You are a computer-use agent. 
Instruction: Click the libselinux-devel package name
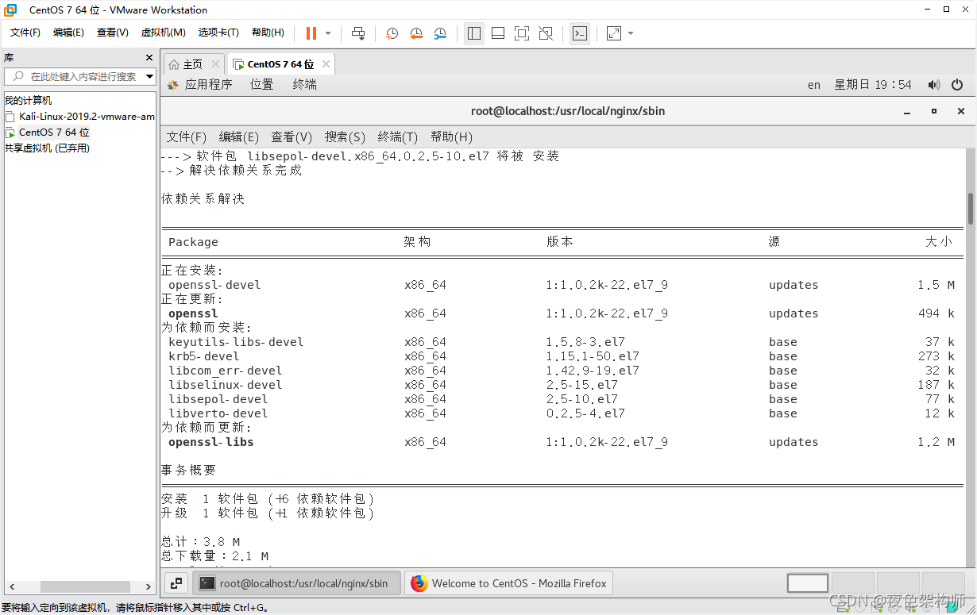226,385
